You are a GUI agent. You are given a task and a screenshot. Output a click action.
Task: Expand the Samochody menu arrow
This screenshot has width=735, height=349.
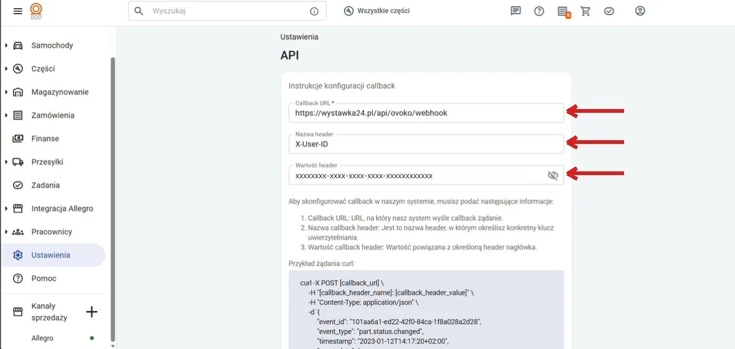tap(6, 45)
